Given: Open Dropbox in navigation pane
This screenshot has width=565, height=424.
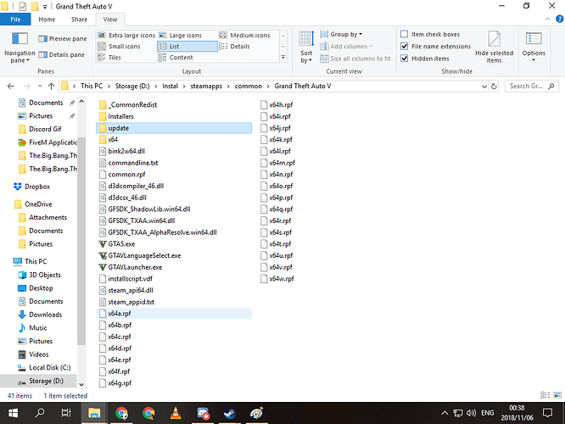Looking at the screenshot, I should pyautogui.click(x=31, y=187).
